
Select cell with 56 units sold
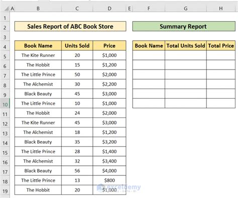tap(77, 171)
